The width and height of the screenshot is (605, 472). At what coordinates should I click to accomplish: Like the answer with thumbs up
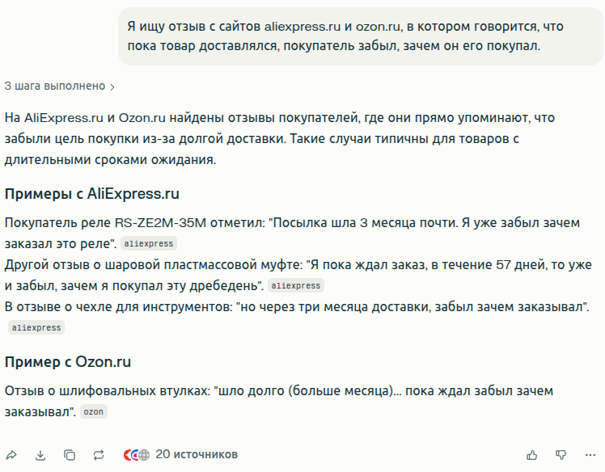(532, 455)
